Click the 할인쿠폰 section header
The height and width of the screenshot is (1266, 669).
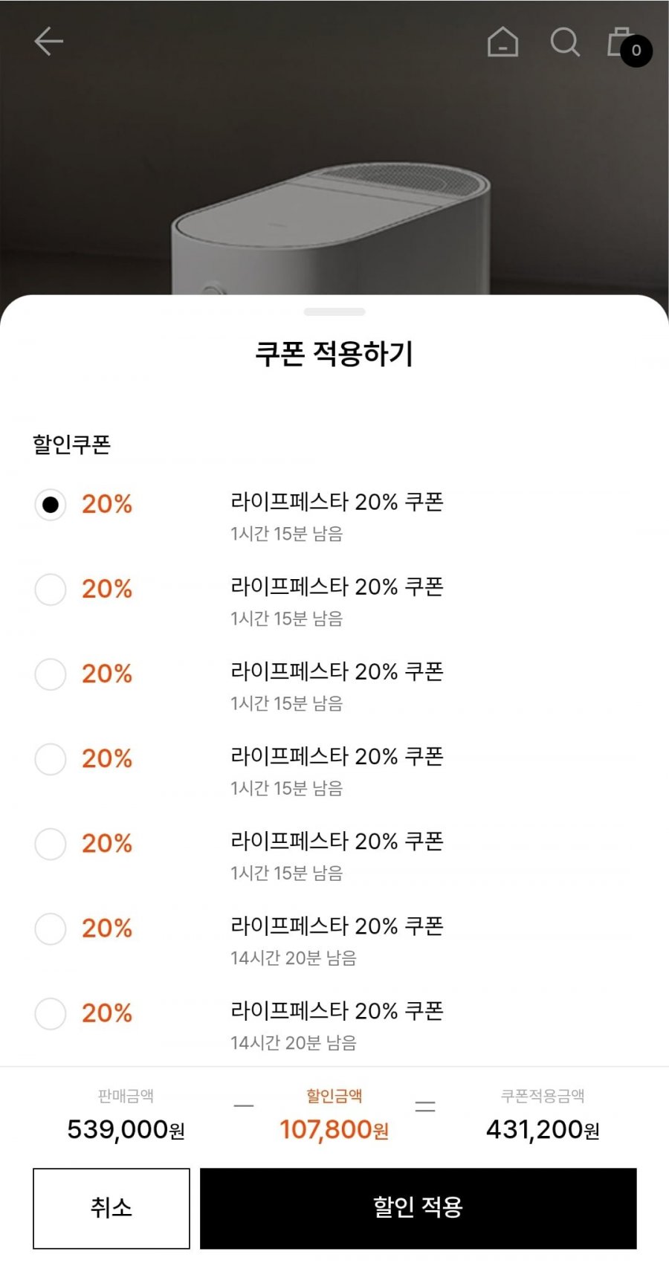(71, 445)
